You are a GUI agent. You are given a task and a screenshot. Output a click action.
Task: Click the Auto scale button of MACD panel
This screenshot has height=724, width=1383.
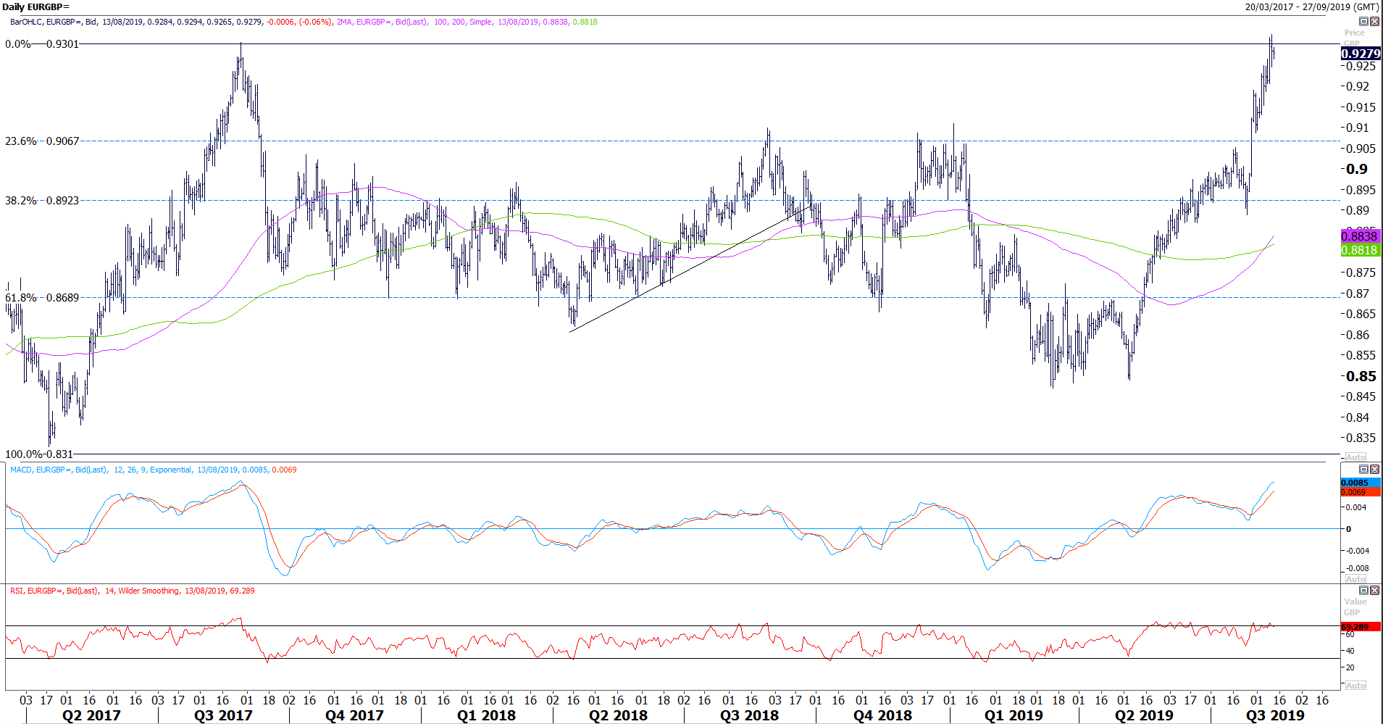1355,578
